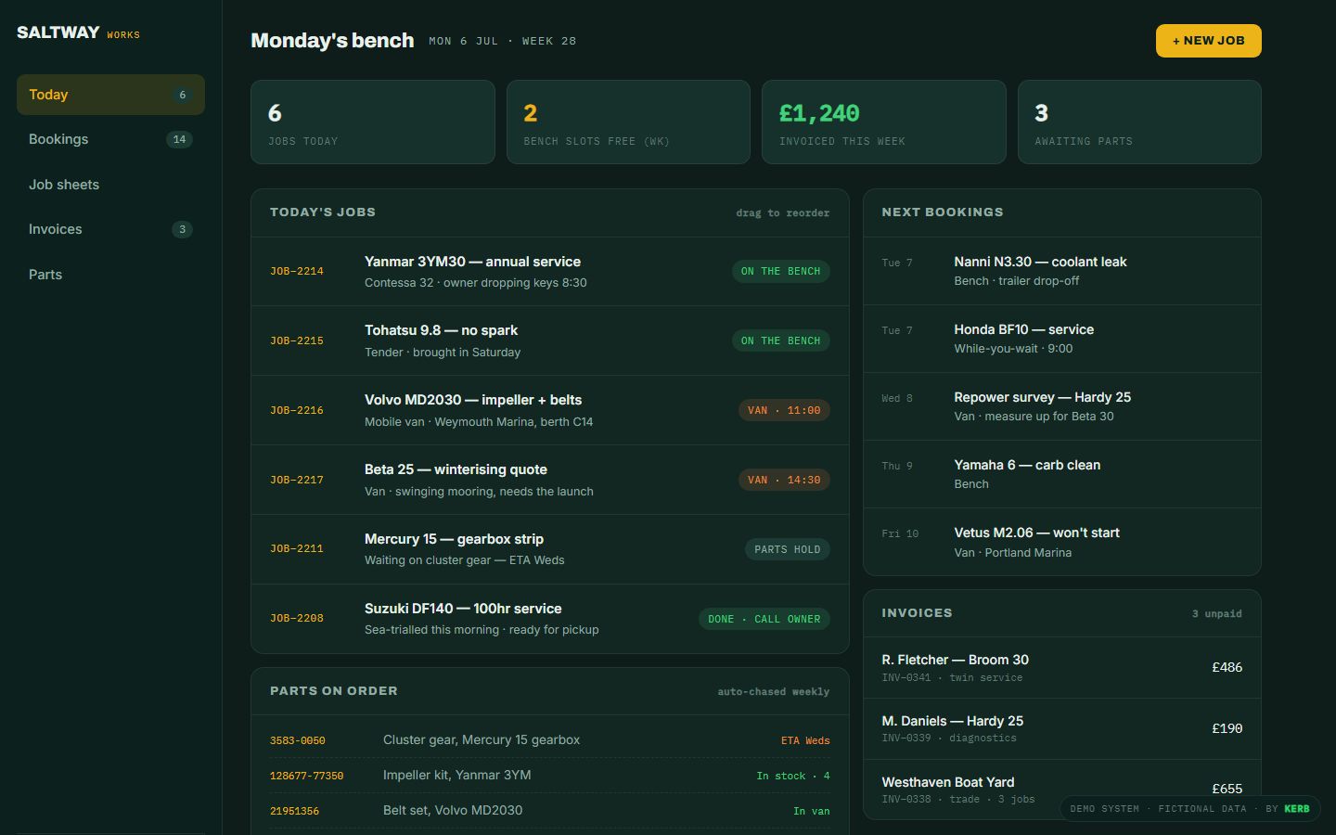Open the Parts sidebar section
Viewport: 1336px width, 835px height.
[x=110, y=275]
